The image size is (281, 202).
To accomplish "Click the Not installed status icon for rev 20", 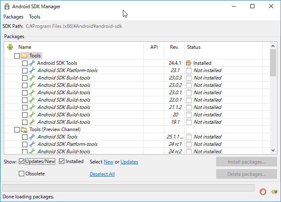I will (189, 115).
